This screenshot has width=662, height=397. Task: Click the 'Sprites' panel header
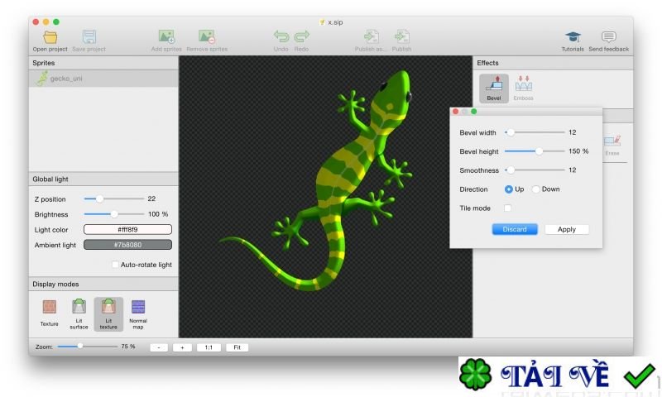(103, 63)
